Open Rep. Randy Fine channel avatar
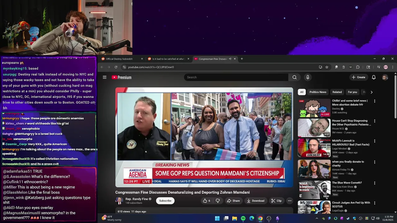The width and height of the screenshot is (397, 223). coord(119,201)
